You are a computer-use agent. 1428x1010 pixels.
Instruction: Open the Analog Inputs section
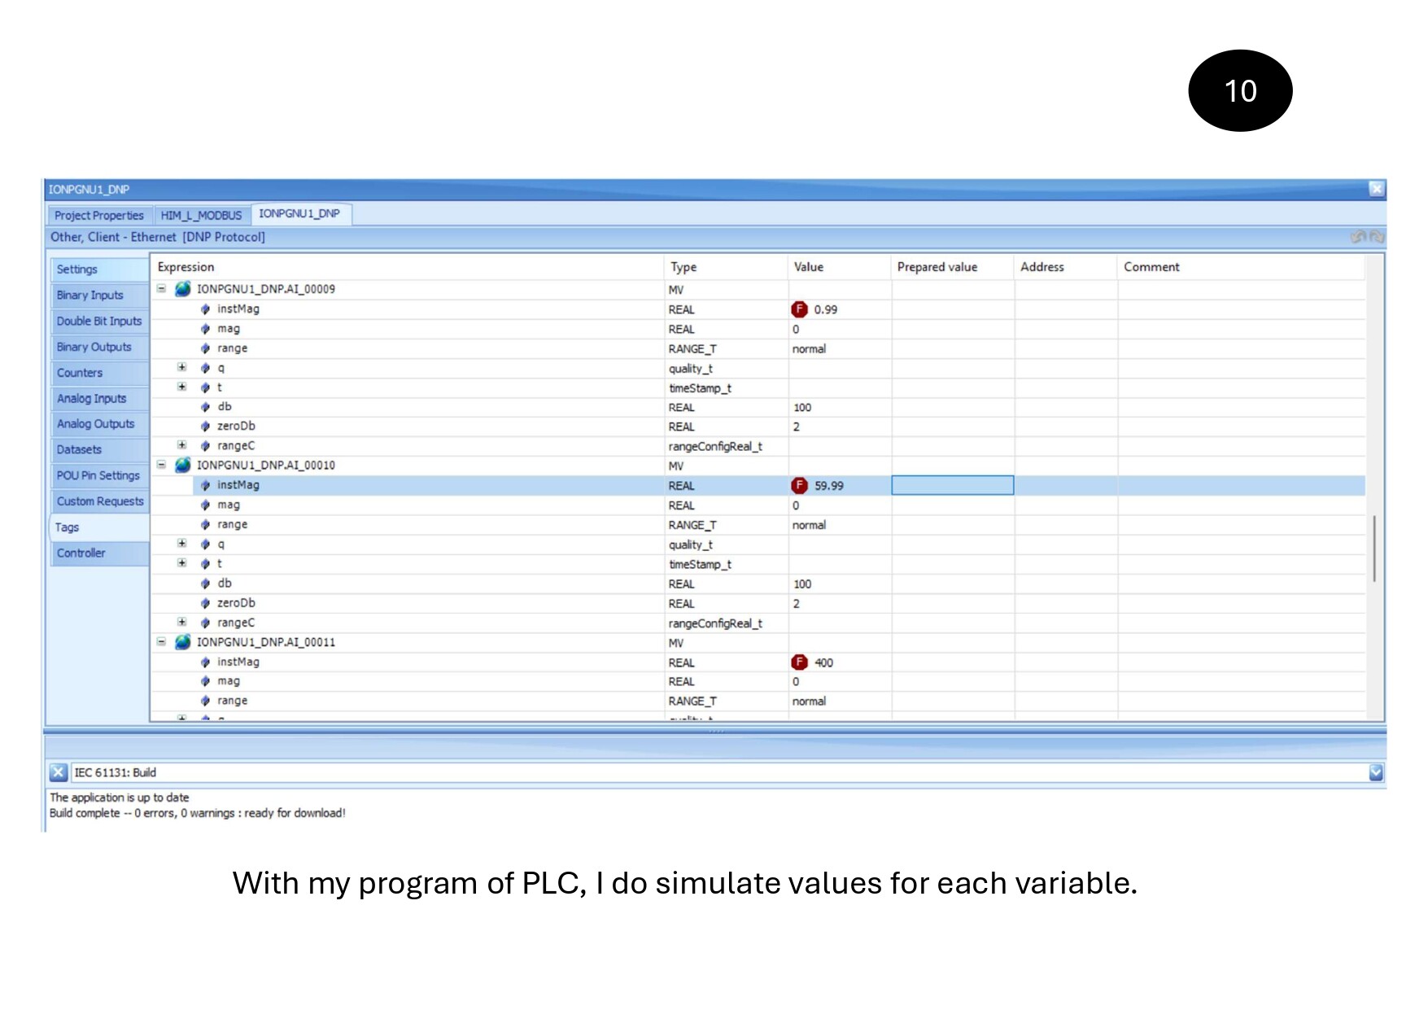point(92,399)
